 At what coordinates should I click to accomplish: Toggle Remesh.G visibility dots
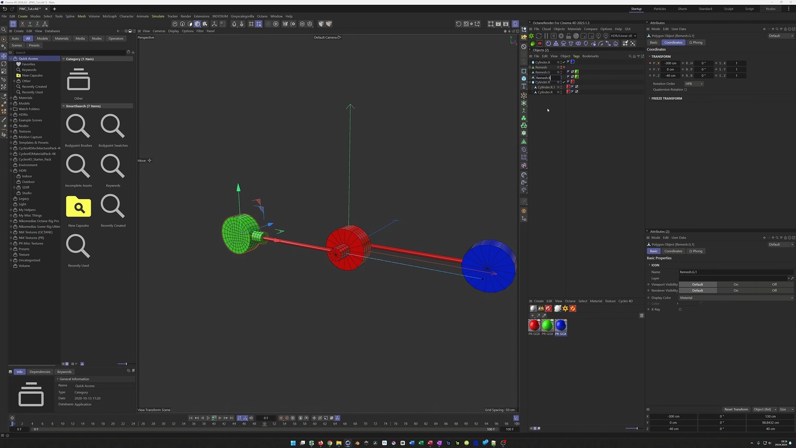click(560, 72)
